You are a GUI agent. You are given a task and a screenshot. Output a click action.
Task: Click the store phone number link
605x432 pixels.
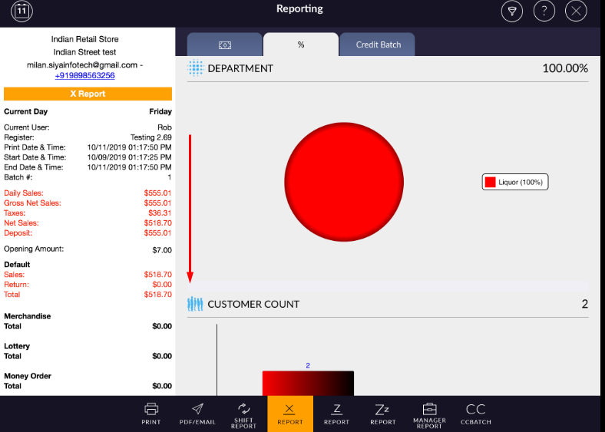[x=84, y=75]
